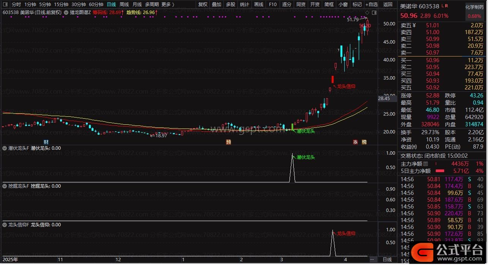Add stock via +自选 button
Image resolution: width=489 pixels, height=265 pixels.
(x=371, y=5)
